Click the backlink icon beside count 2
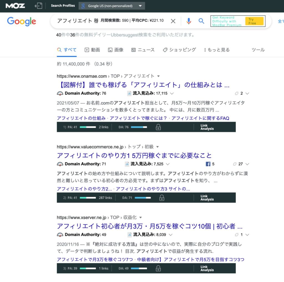The height and width of the screenshot is (282, 284). (237, 93)
